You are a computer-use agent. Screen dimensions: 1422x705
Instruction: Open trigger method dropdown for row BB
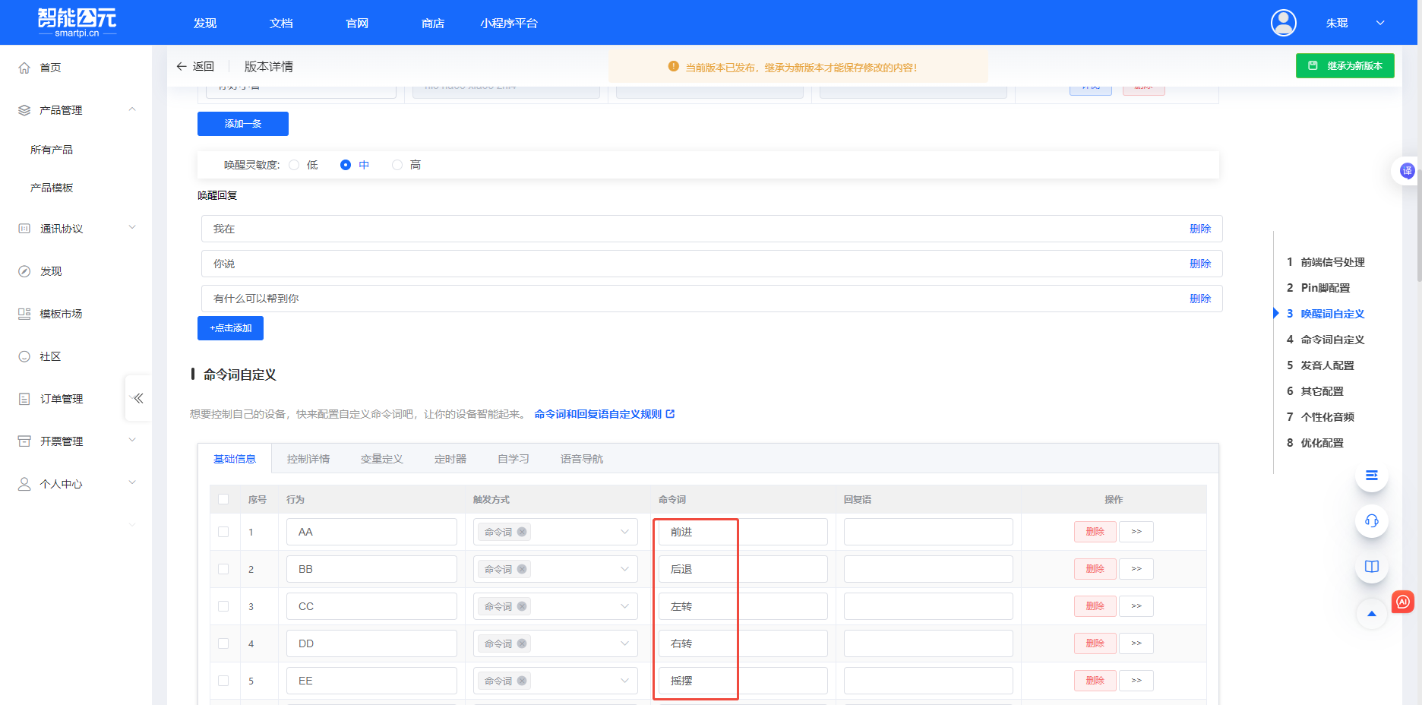click(x=555, y=569)
